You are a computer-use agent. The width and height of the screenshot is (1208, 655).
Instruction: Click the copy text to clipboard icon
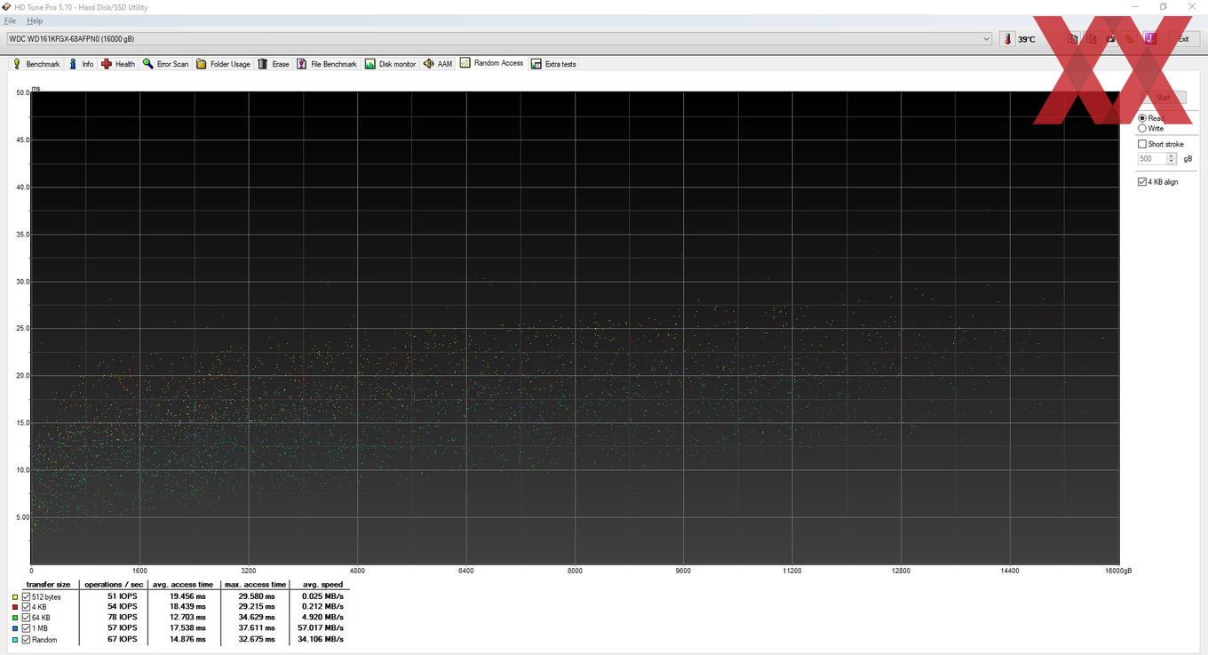[x=1073, y=39]
